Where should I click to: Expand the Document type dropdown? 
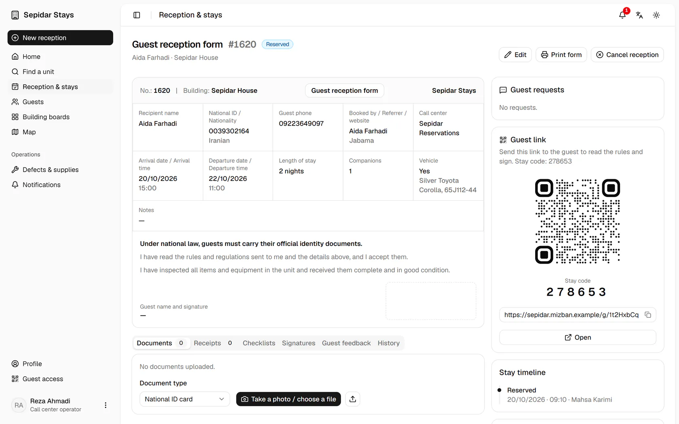[x=185, y=399]
